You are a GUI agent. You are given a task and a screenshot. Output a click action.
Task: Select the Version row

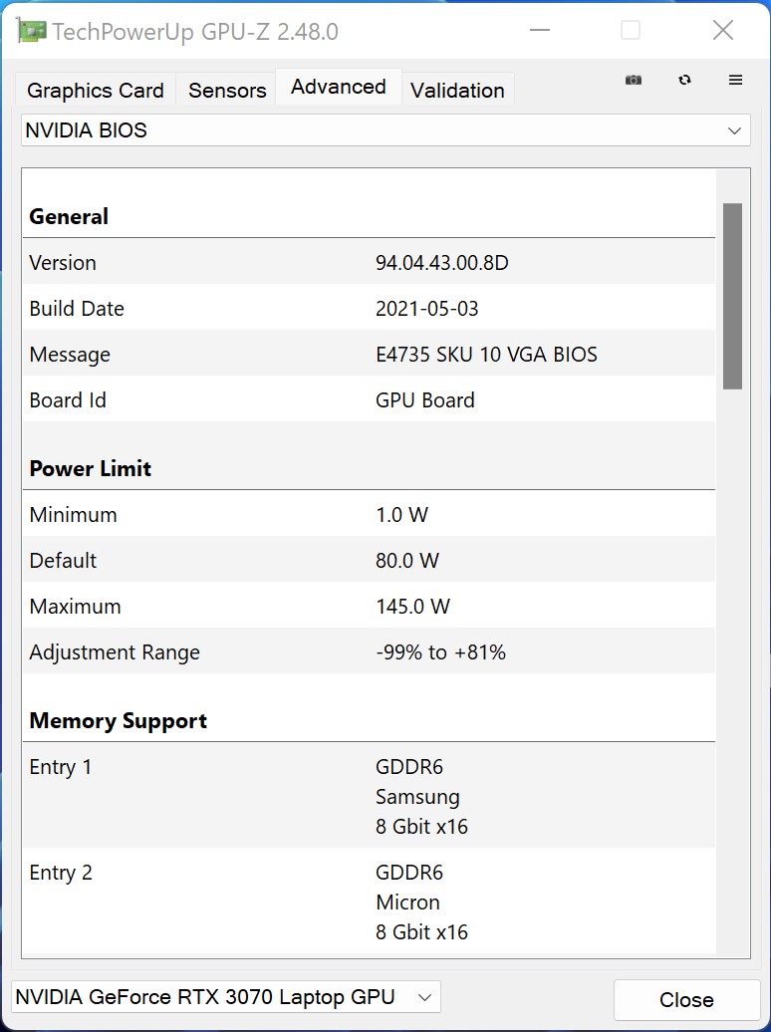click(369, 263)
